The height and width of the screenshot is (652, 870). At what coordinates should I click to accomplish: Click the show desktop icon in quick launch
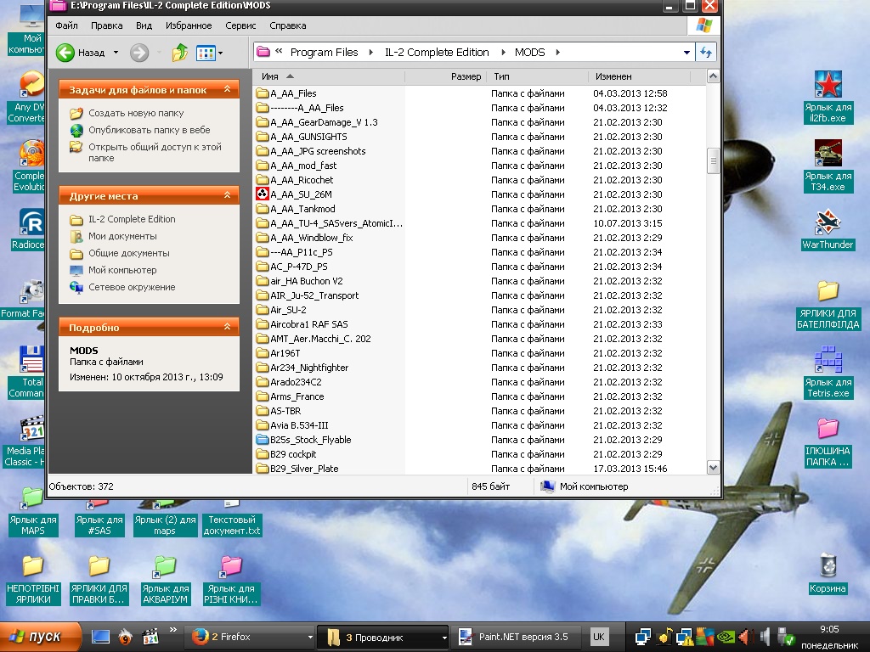101,636
